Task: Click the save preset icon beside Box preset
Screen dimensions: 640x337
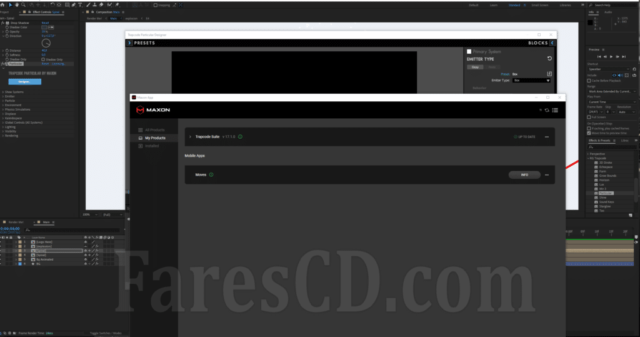Action: click(549, 74)
